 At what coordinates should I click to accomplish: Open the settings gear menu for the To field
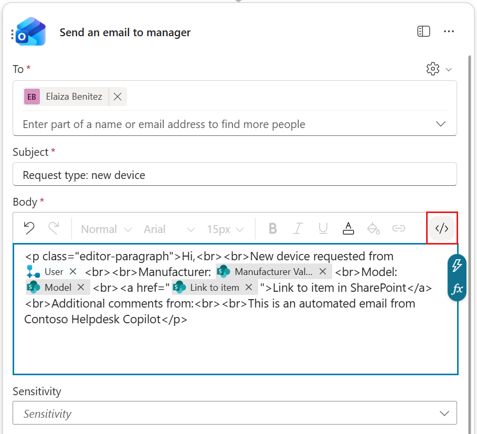[x=432, y=69]
